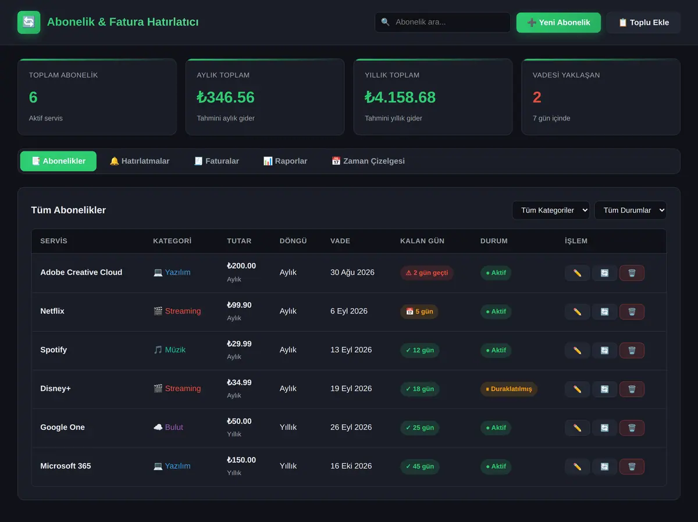698x522 pixels.
Task: Click the Aylık Toplam summary card
Action: pyautogui.click(x=265, y=97)
